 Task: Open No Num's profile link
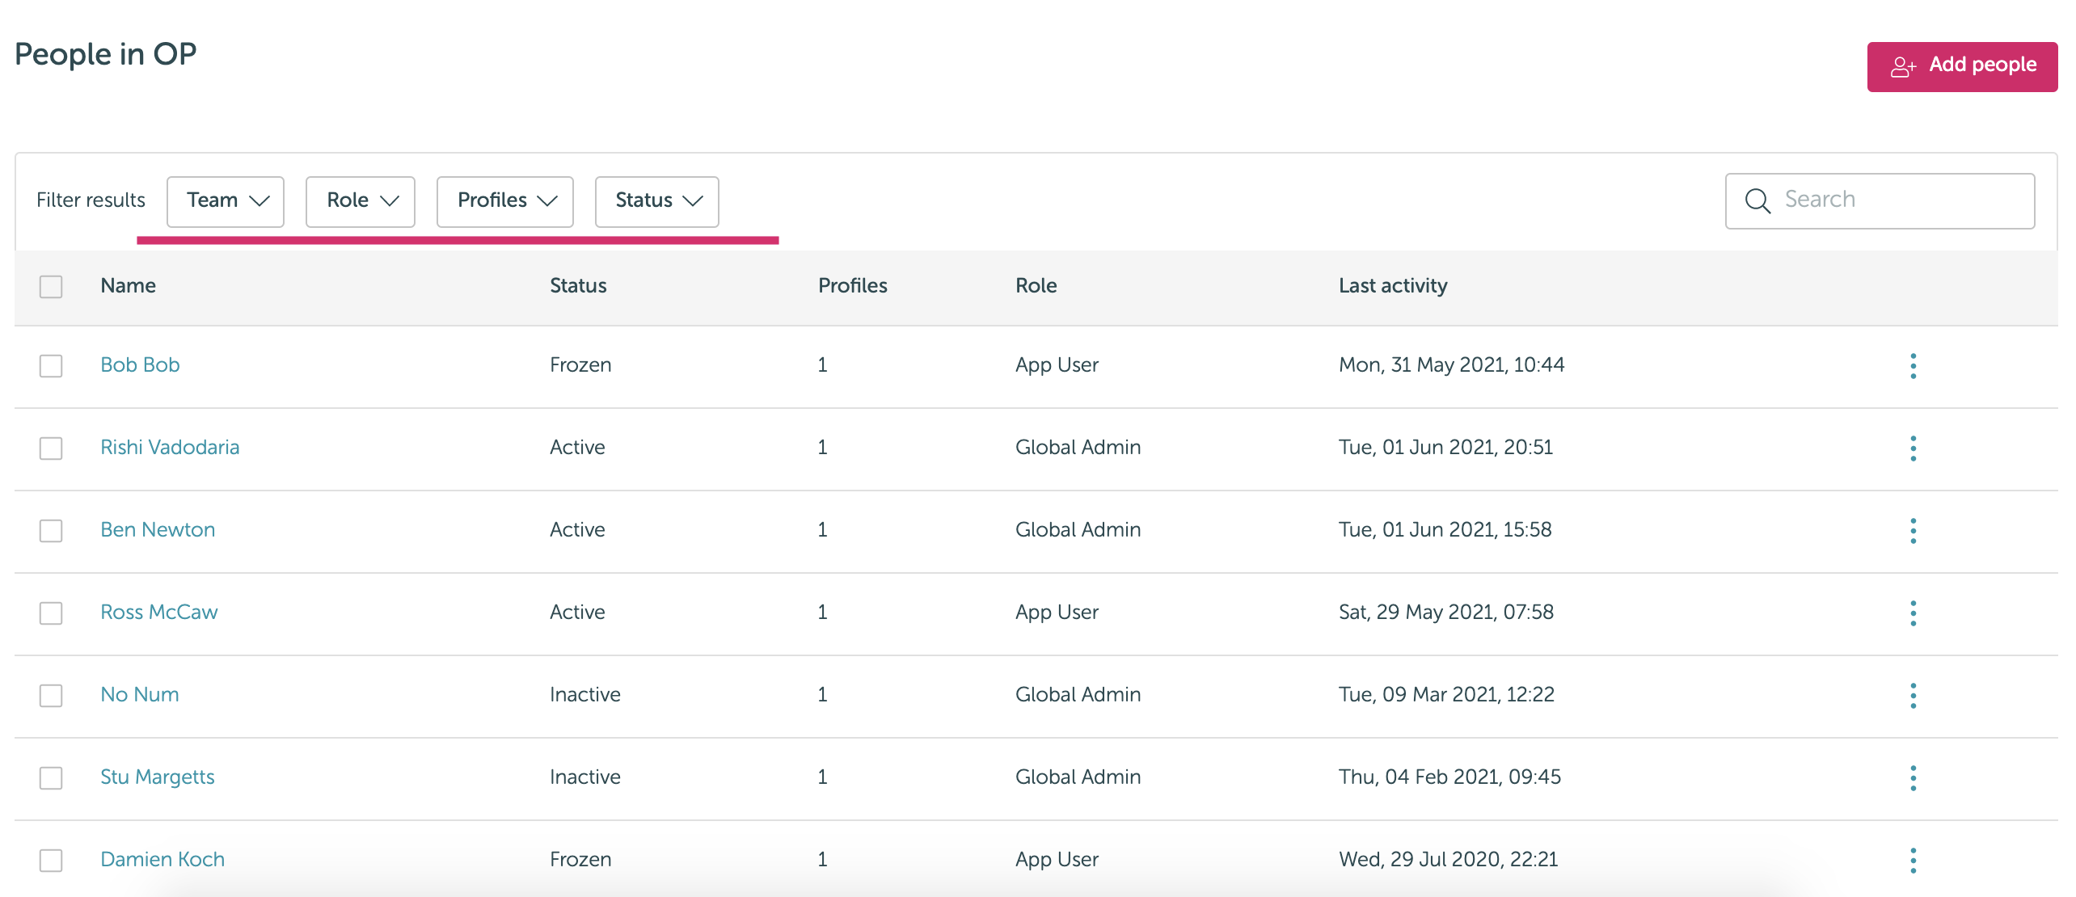pyautogui.click(x=140, y=695)
